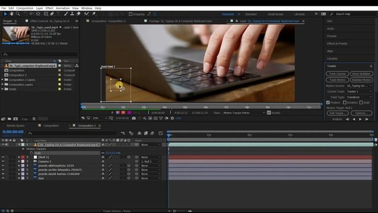Expand Composition 2 Layers folder in Project
The image size is (378, 213).
(2, 80)
